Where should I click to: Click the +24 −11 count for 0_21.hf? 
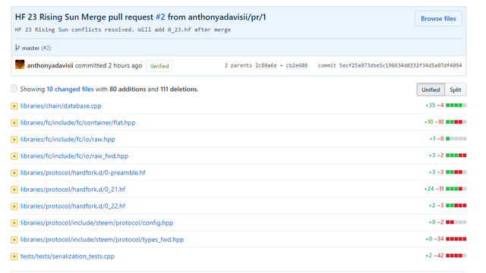click(x=434, y=189)
